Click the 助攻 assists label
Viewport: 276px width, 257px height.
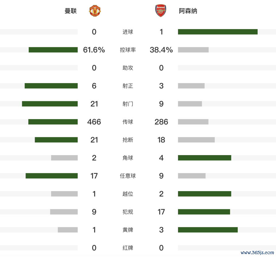pos(128,68)
